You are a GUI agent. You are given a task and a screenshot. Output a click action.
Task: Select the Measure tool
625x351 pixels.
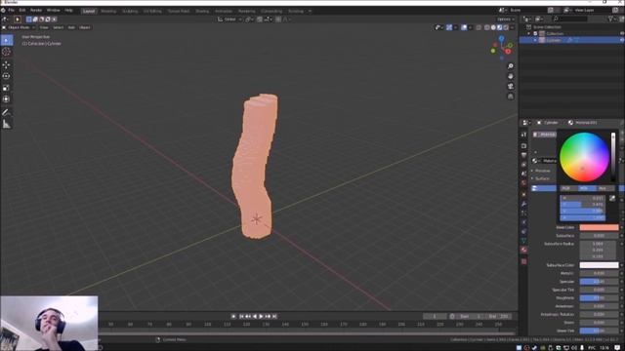(7, 124)
